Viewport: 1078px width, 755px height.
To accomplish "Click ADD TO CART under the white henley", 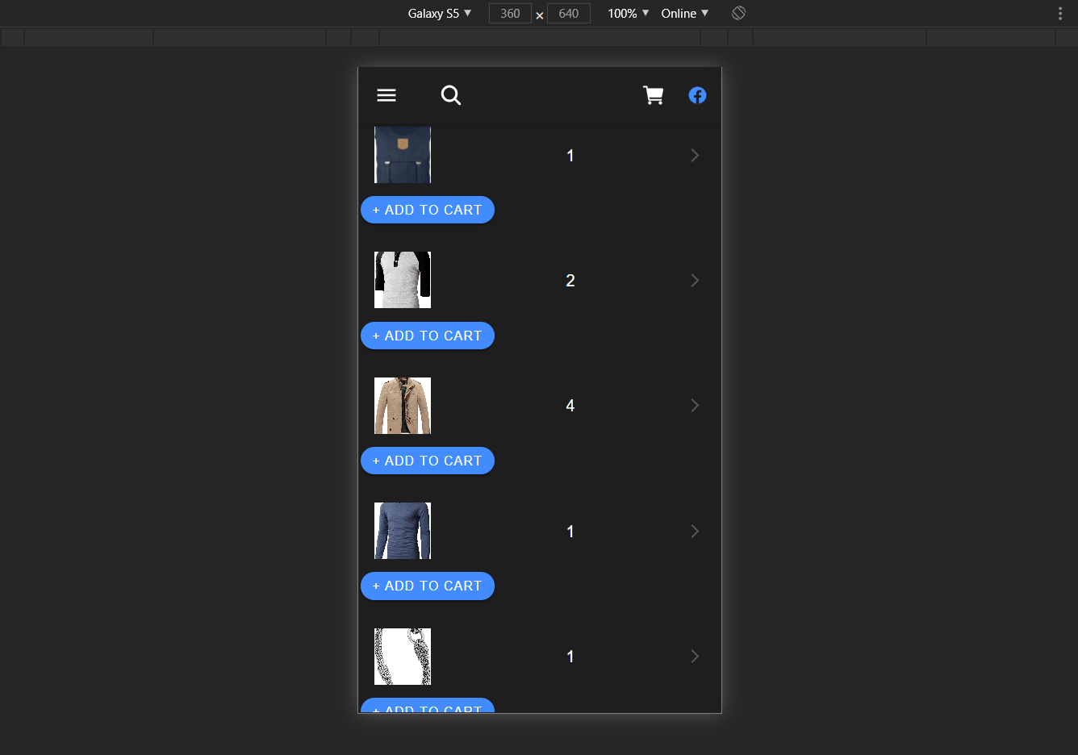I will (427, 336).
